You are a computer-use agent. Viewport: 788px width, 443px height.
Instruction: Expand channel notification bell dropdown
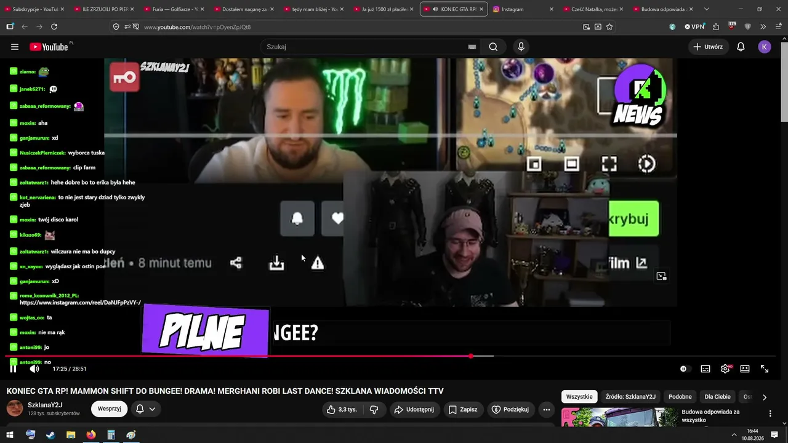coord(146,409)
